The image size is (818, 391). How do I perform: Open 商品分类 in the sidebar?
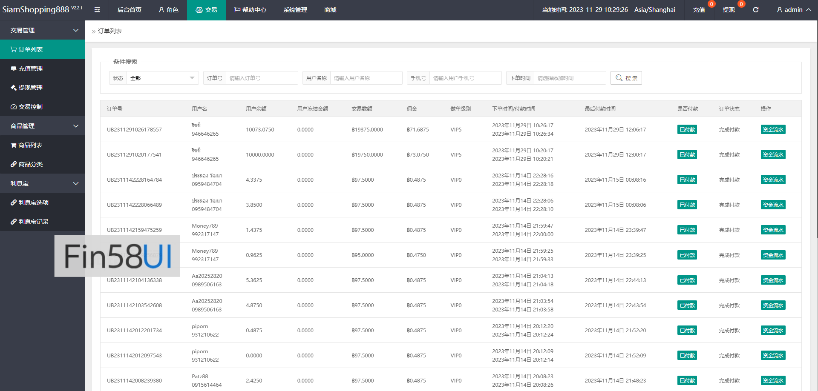point(30,164)
